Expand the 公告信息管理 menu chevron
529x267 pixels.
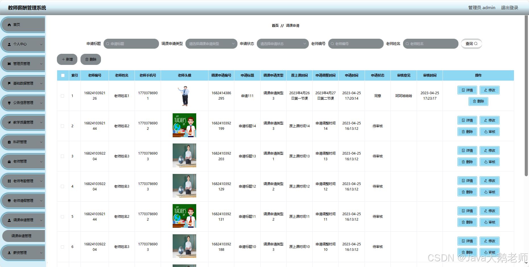pyautogui.click(x=41, y=103)
